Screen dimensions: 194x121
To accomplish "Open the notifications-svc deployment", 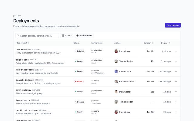I will pos(27,110).
